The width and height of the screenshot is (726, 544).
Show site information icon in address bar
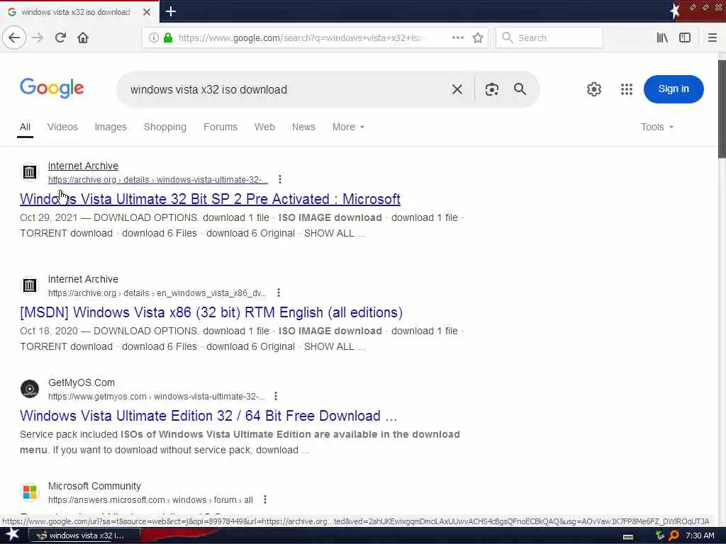click(153, 38)
